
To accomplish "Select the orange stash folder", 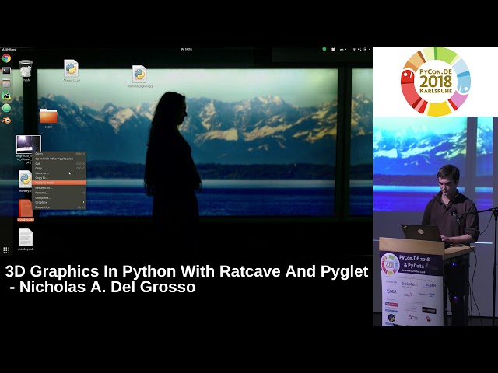I will click(x=48, y=116).
